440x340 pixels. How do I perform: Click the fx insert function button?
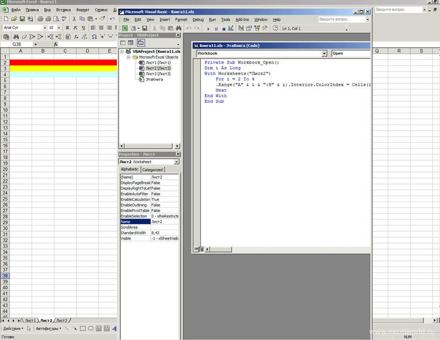[56, 45]
